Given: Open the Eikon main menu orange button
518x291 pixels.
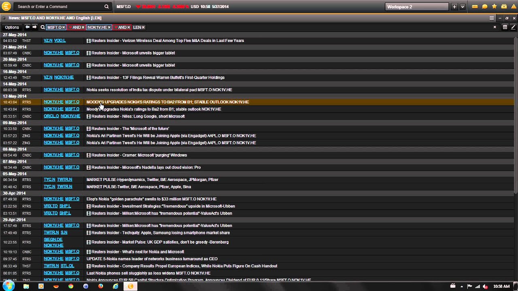Looking at the screenshot, I should (x=6, y=6).
